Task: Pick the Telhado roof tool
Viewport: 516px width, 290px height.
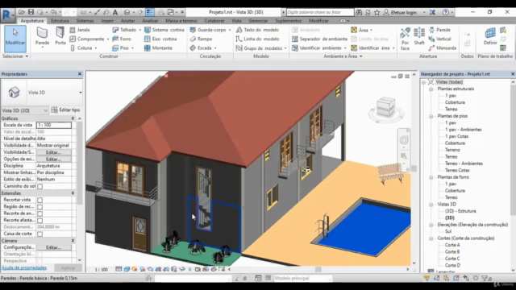Action: [x=124, y=30]
